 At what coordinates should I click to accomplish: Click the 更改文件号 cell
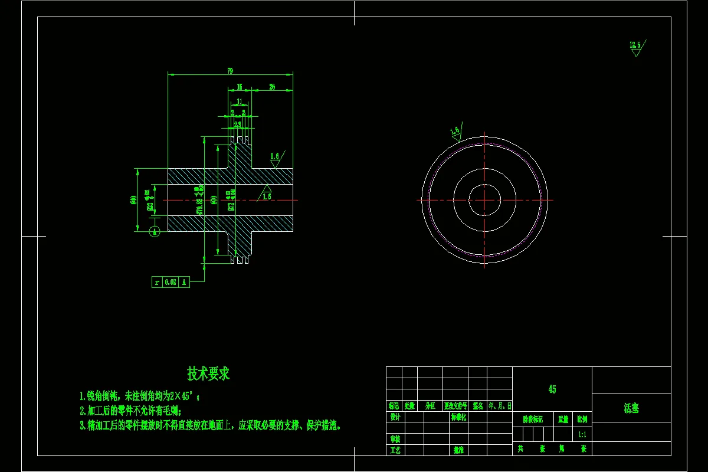click(455, 406)
